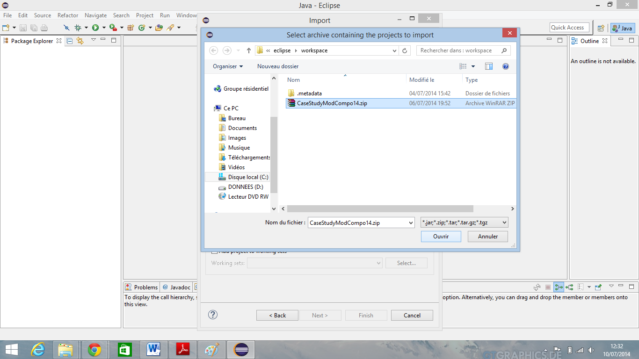The width and height of the screenshot is (639, 359).
Task: Click Collapse All in Package Explorer
Action: coord(70,41)
